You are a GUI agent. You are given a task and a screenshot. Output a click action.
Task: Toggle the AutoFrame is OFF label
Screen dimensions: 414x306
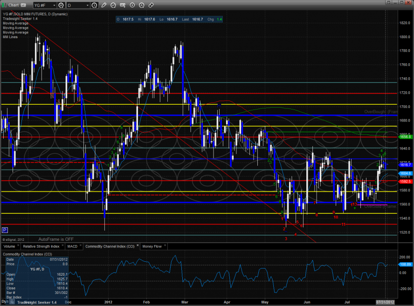pyautogui.click(x=56, y=238)
